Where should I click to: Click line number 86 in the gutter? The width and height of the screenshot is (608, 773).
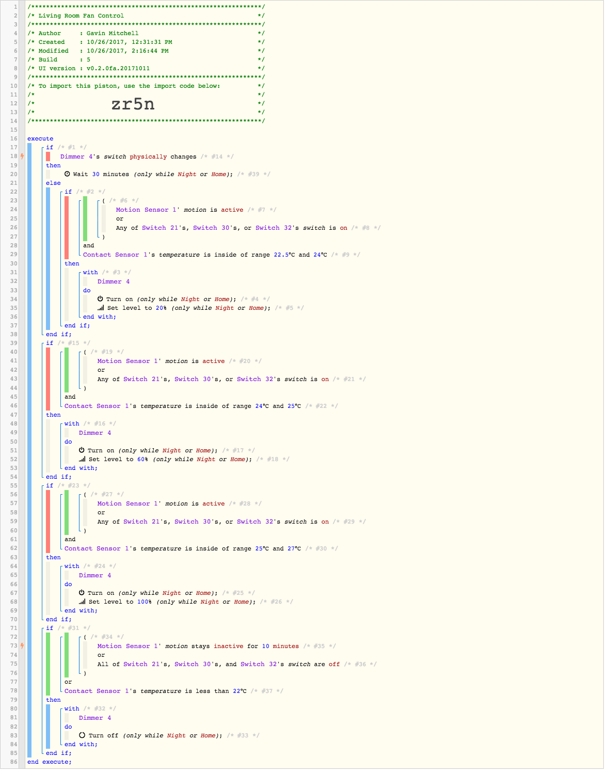click(x=13, y=762)
